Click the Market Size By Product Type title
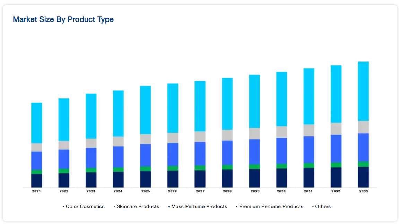This screenshot has width=399, height=224. point(63,19)
